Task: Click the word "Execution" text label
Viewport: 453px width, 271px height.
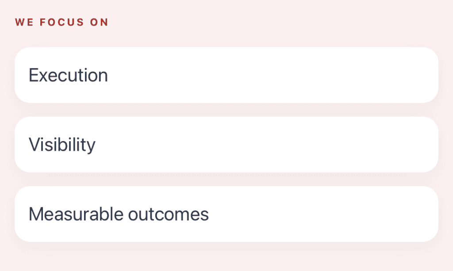Action: (x=68, y=76)
